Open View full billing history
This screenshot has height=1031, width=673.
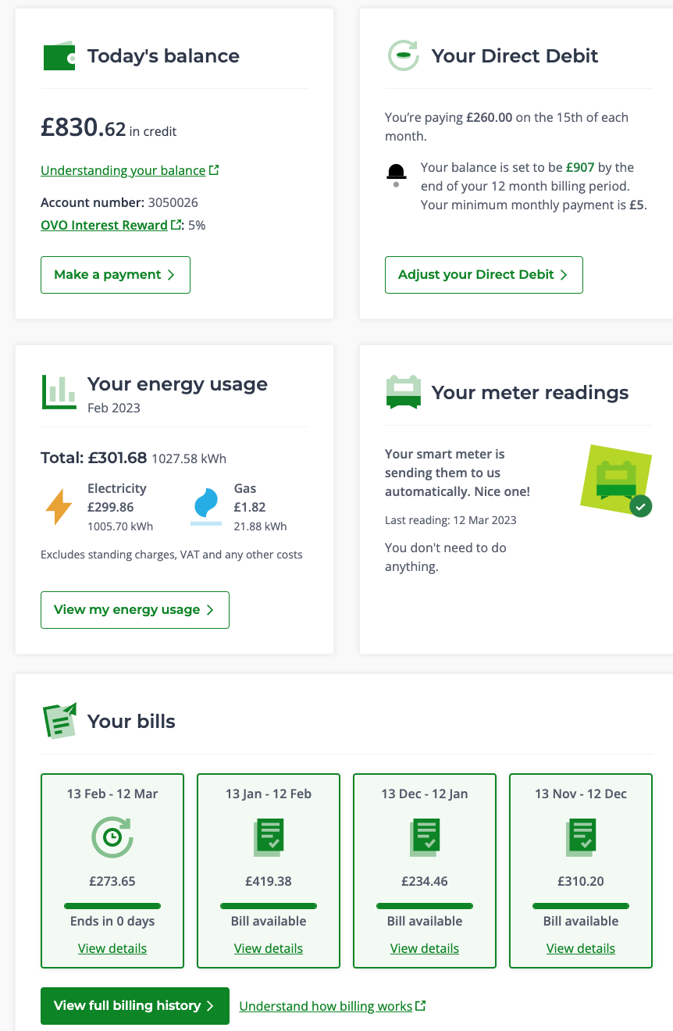tap(135, 1006)
